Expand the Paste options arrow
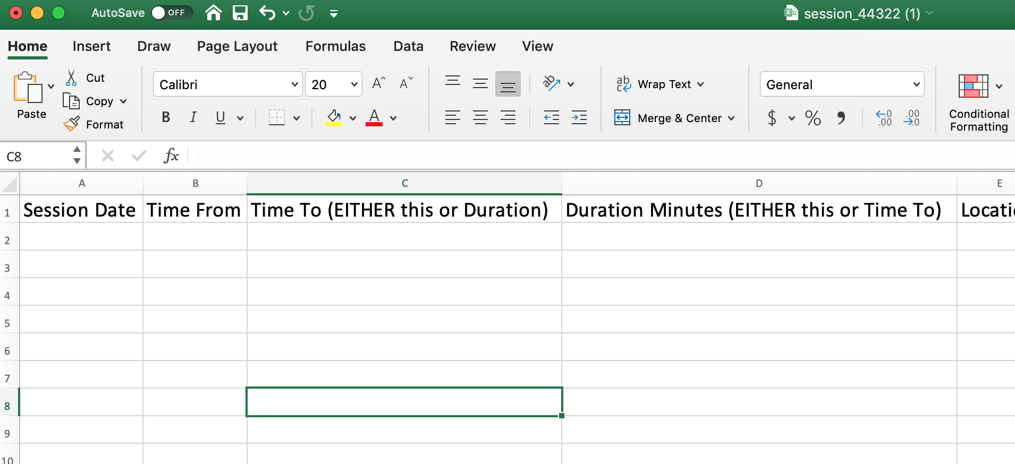This screenshot has height=464, width=1015. coord(51,87)
